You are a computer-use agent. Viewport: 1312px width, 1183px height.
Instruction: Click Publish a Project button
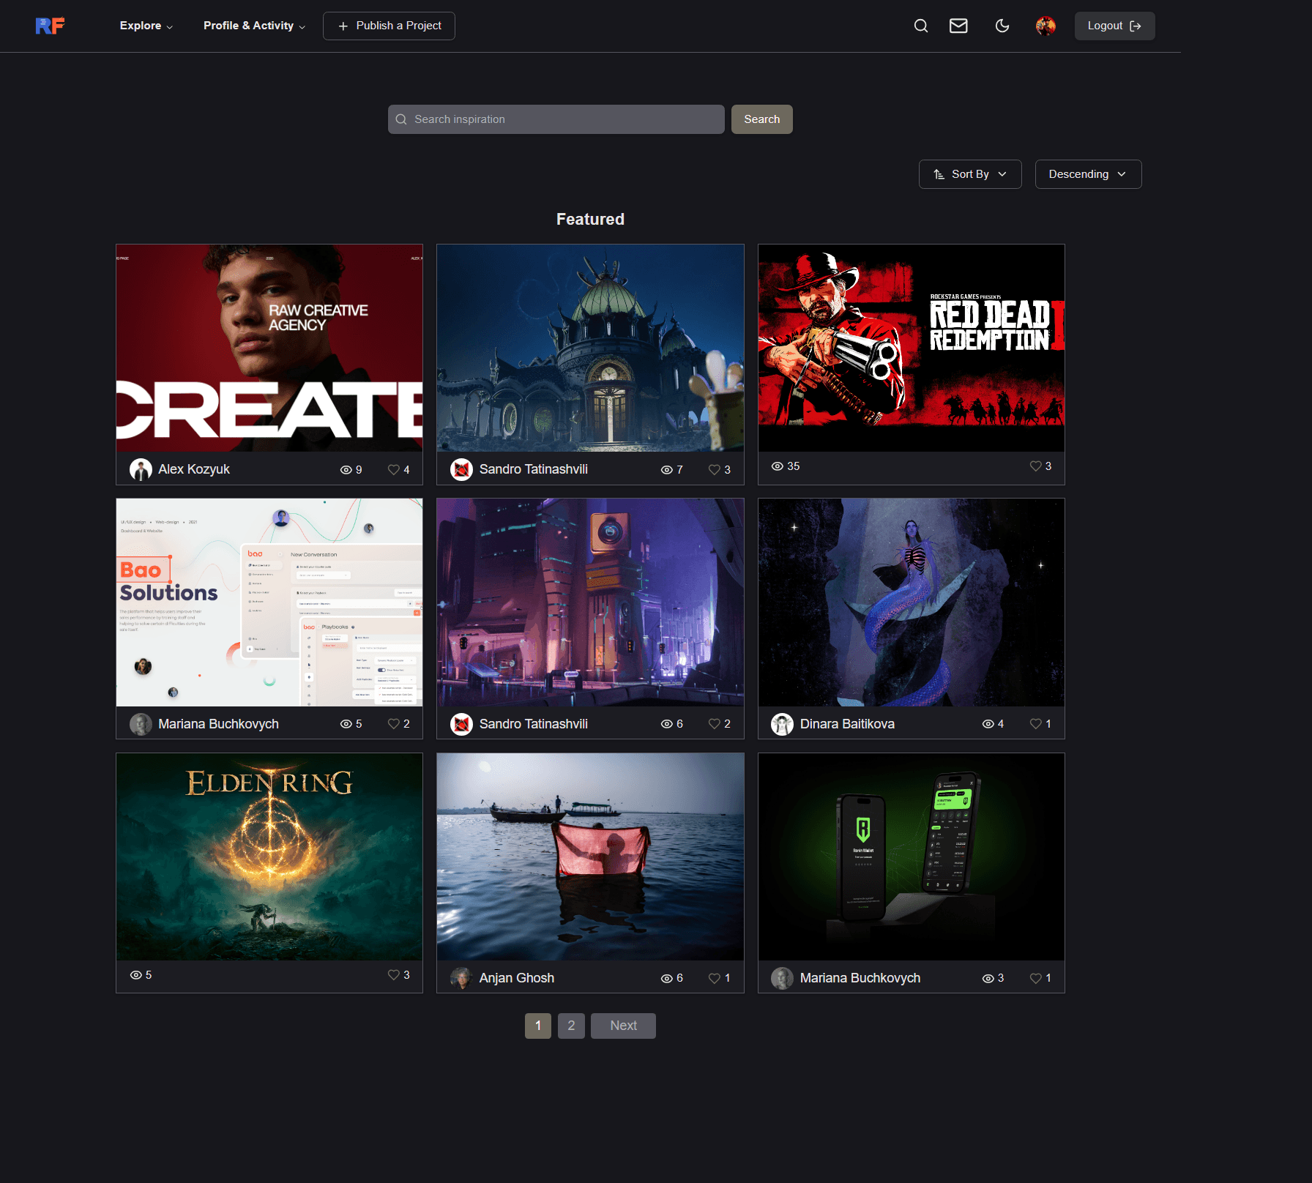tap(389, 26)
